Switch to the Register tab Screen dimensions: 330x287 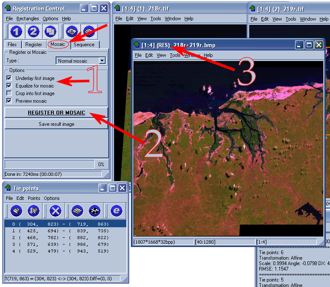[x=34, y=45]
